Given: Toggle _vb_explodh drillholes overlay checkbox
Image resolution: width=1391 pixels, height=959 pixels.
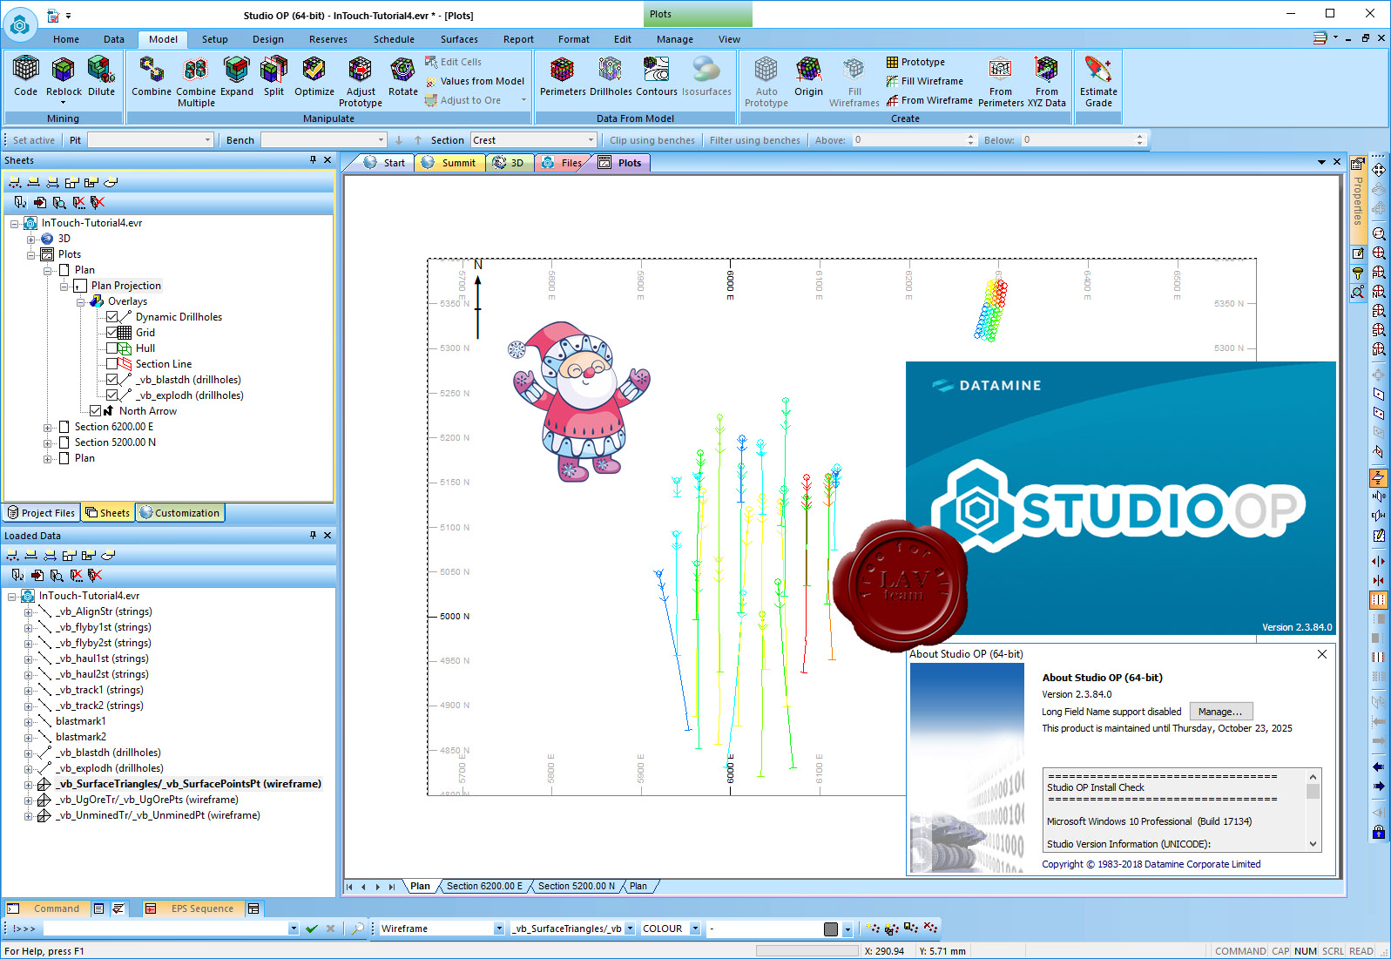Looking at the screenshot, I should tap(111, 395).
